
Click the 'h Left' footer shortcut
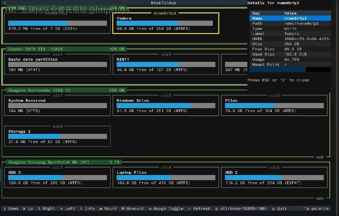67,208
